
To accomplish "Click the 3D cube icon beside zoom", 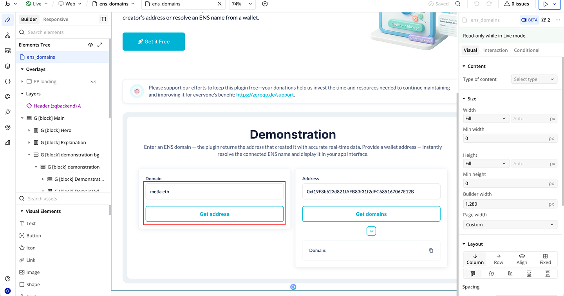I will pyautogui.click(x=265, y=4).
